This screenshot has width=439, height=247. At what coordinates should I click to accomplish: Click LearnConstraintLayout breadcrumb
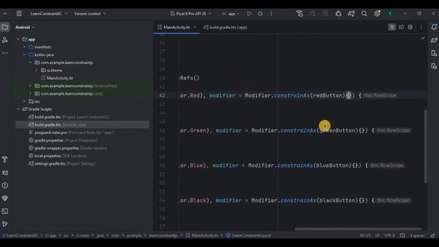(248, 235)
